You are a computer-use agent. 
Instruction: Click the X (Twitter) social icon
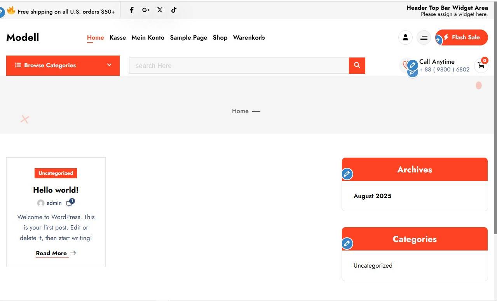point(160,10)
